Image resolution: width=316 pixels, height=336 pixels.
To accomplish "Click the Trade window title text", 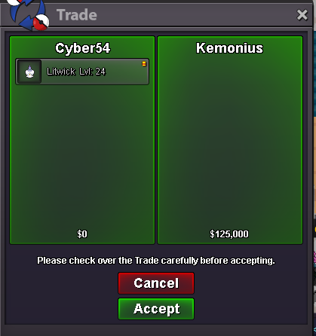I will pyautogui.click(x=77, y=15).
